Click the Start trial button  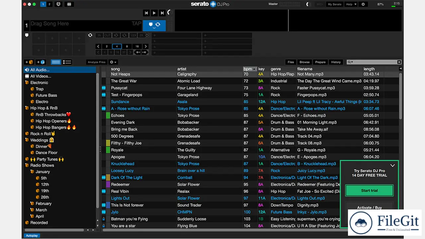point(369,191)
